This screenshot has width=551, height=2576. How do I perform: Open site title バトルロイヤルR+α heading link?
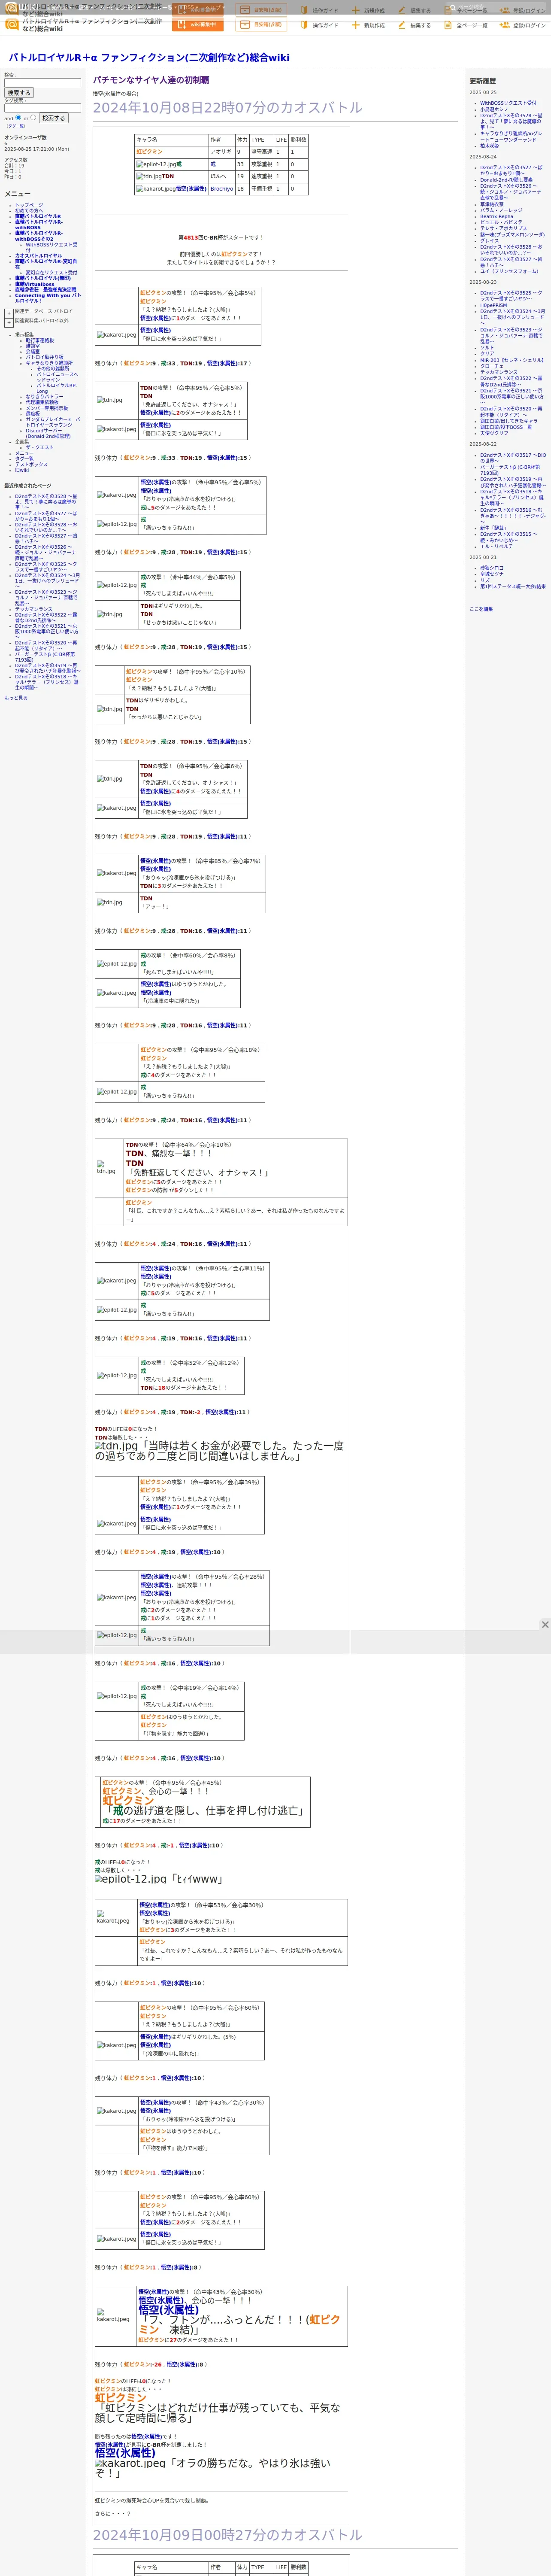coord(149,58)
